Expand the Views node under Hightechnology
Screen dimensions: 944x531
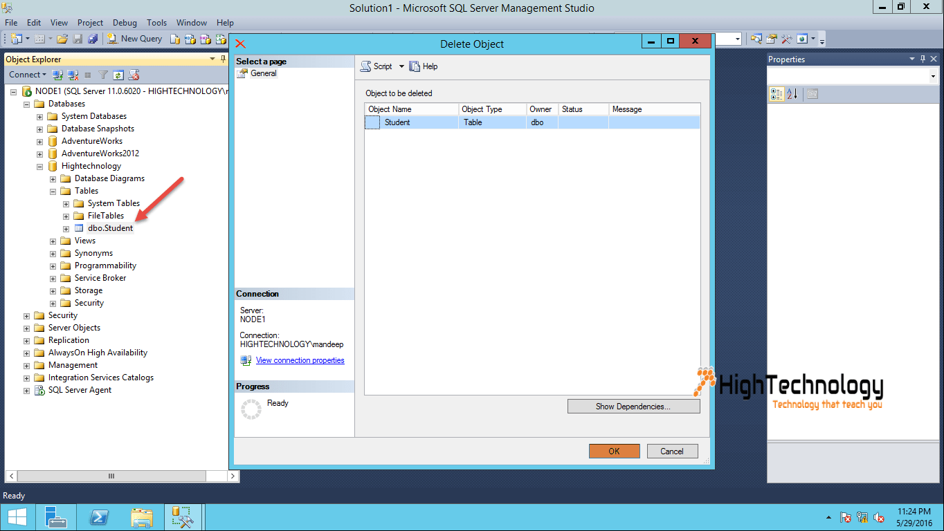(x=53, y=241)
